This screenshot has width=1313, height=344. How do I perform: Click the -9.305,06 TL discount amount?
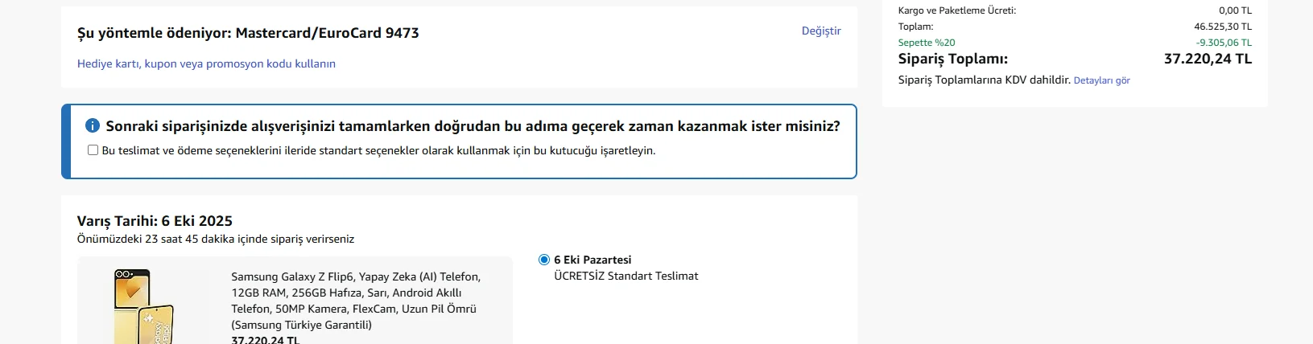[x=1224, y=43]
